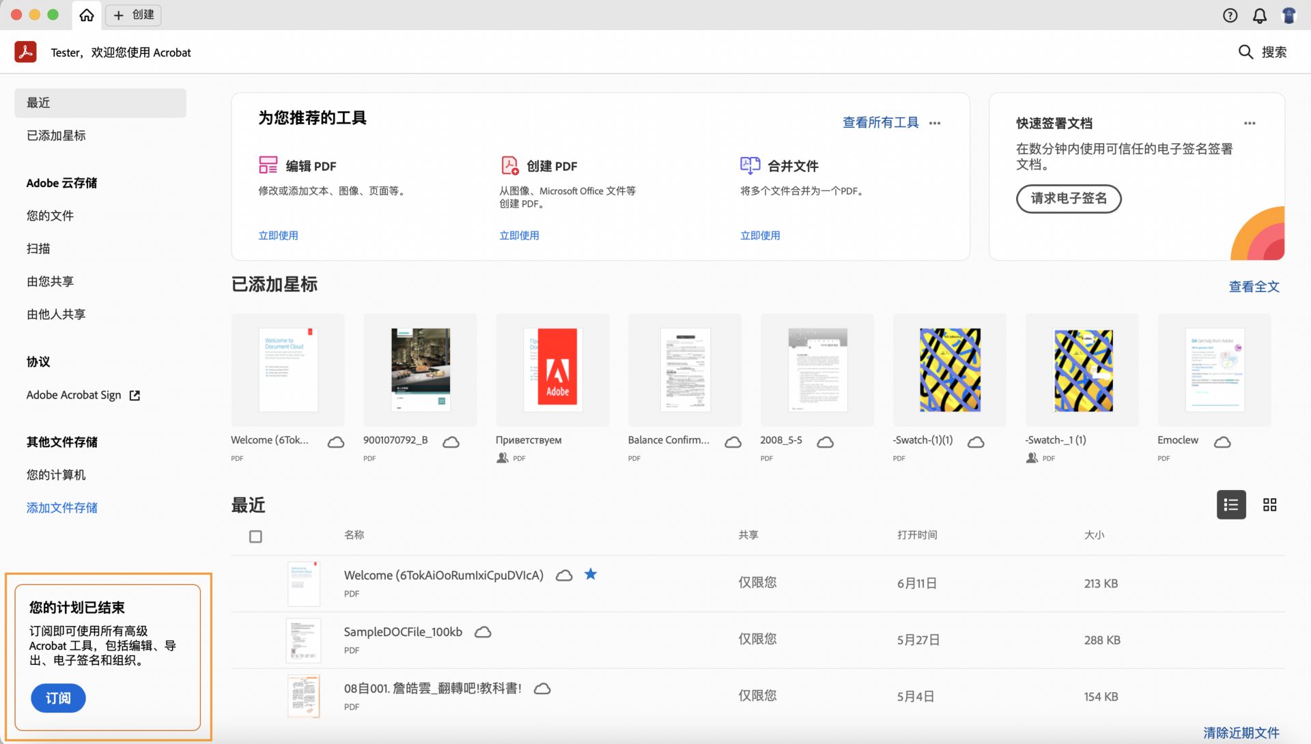
Task: Unstar the Welcome file in the recent list
Action: coord(590,574)
